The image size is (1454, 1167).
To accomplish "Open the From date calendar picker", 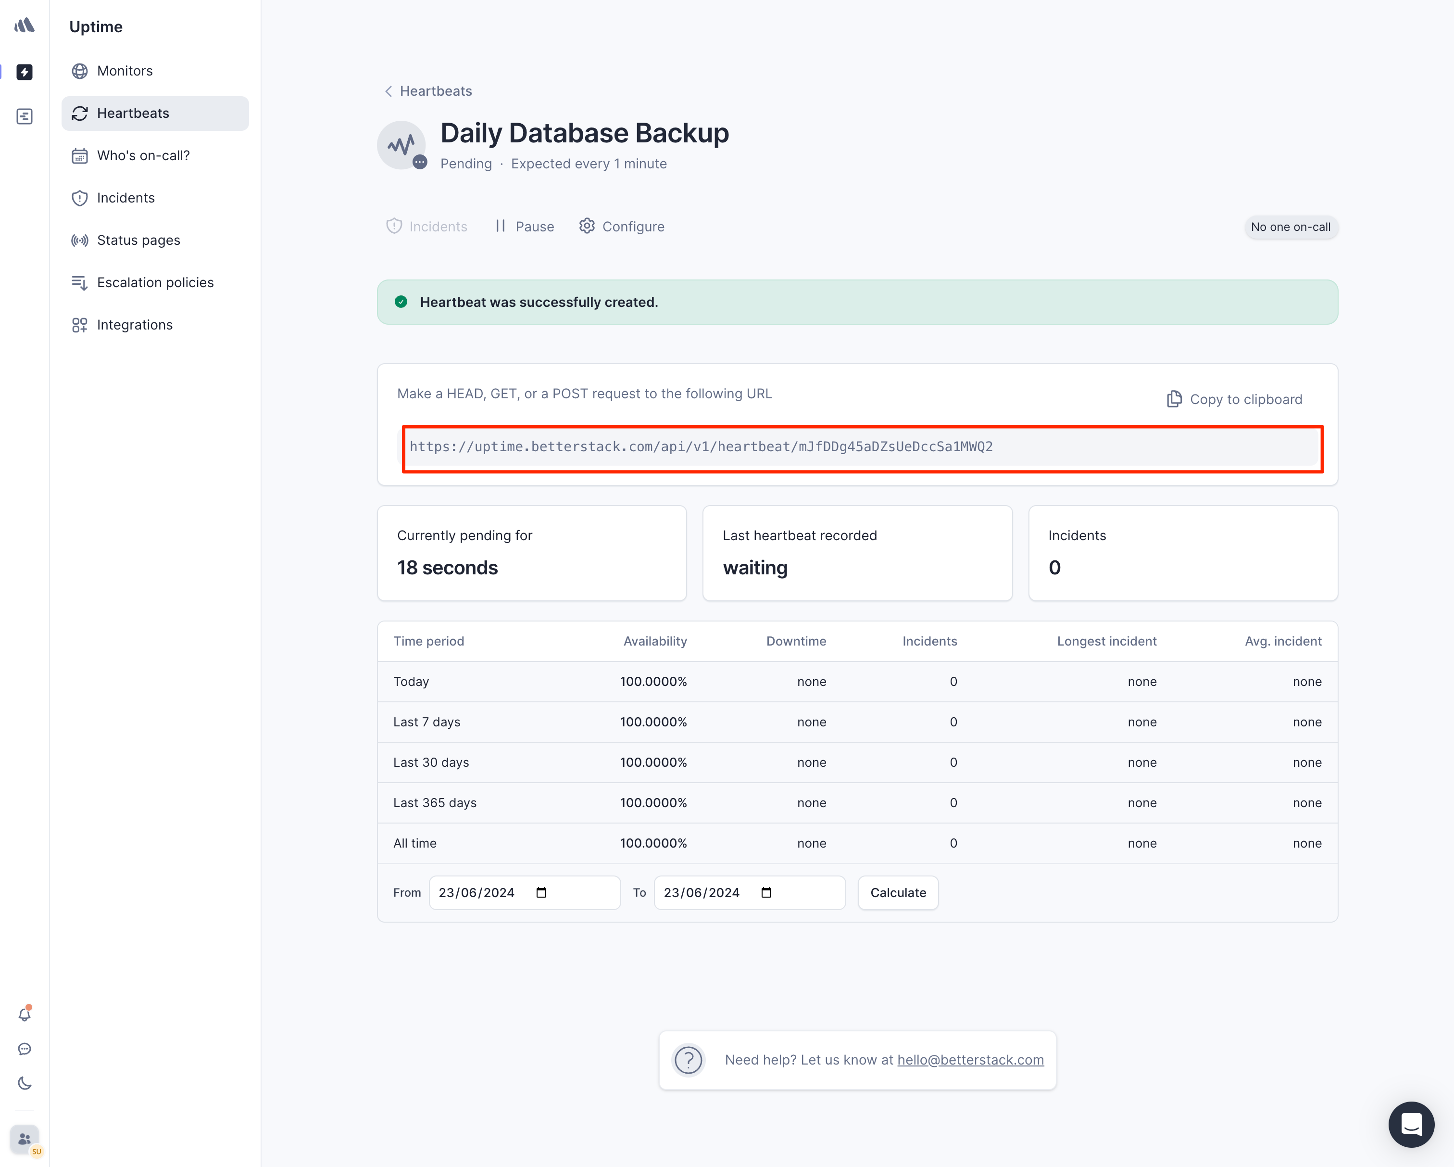I will tap(541, 892).
